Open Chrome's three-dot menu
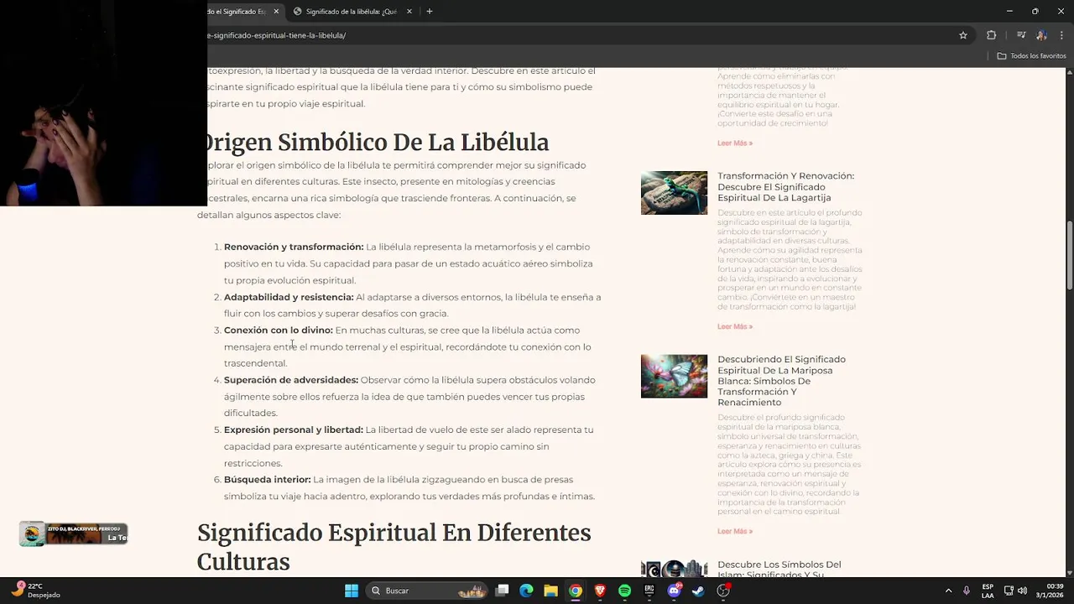 pos(1061,35)
